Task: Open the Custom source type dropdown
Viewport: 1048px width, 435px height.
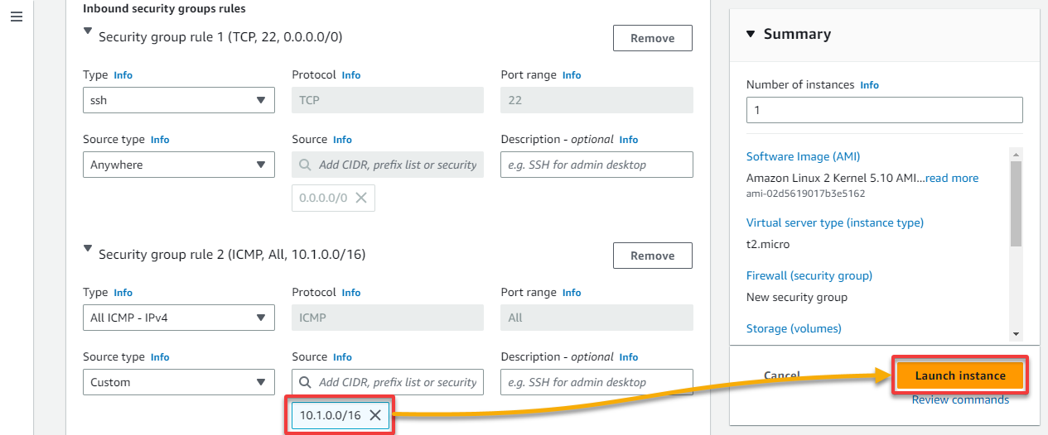Action: click(179, 382)
